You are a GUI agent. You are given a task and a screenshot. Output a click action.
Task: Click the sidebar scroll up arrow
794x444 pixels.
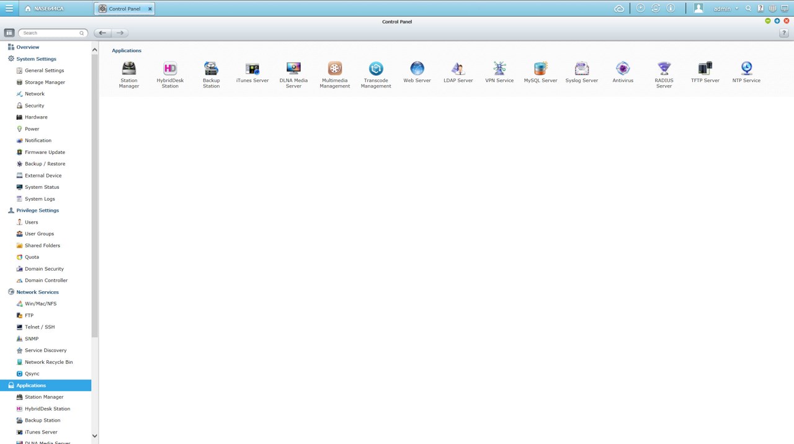tap(94, 50)
